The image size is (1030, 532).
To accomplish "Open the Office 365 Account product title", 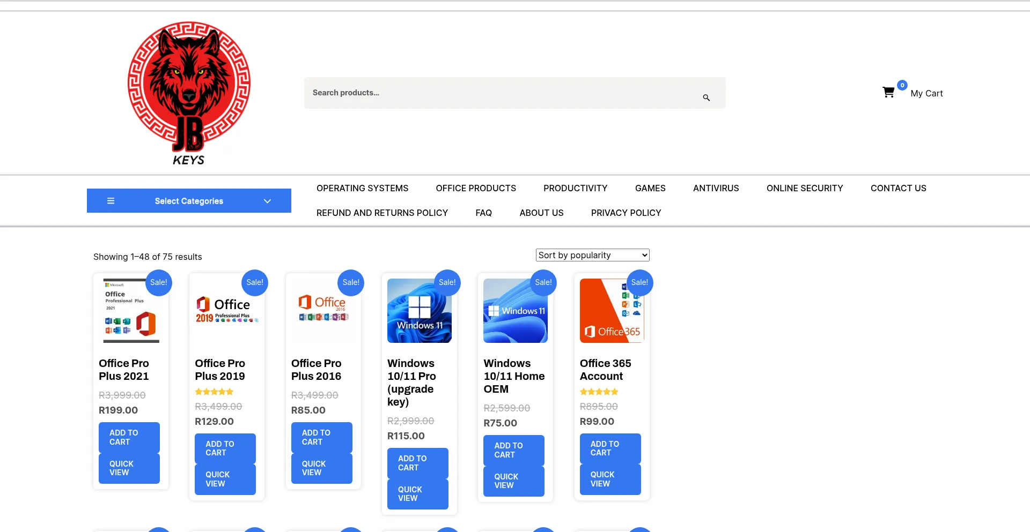I will 606,370.
